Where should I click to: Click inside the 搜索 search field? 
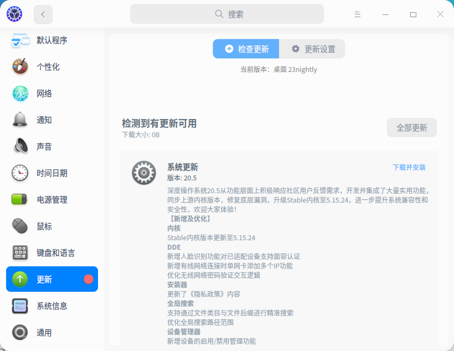point(227,13)
